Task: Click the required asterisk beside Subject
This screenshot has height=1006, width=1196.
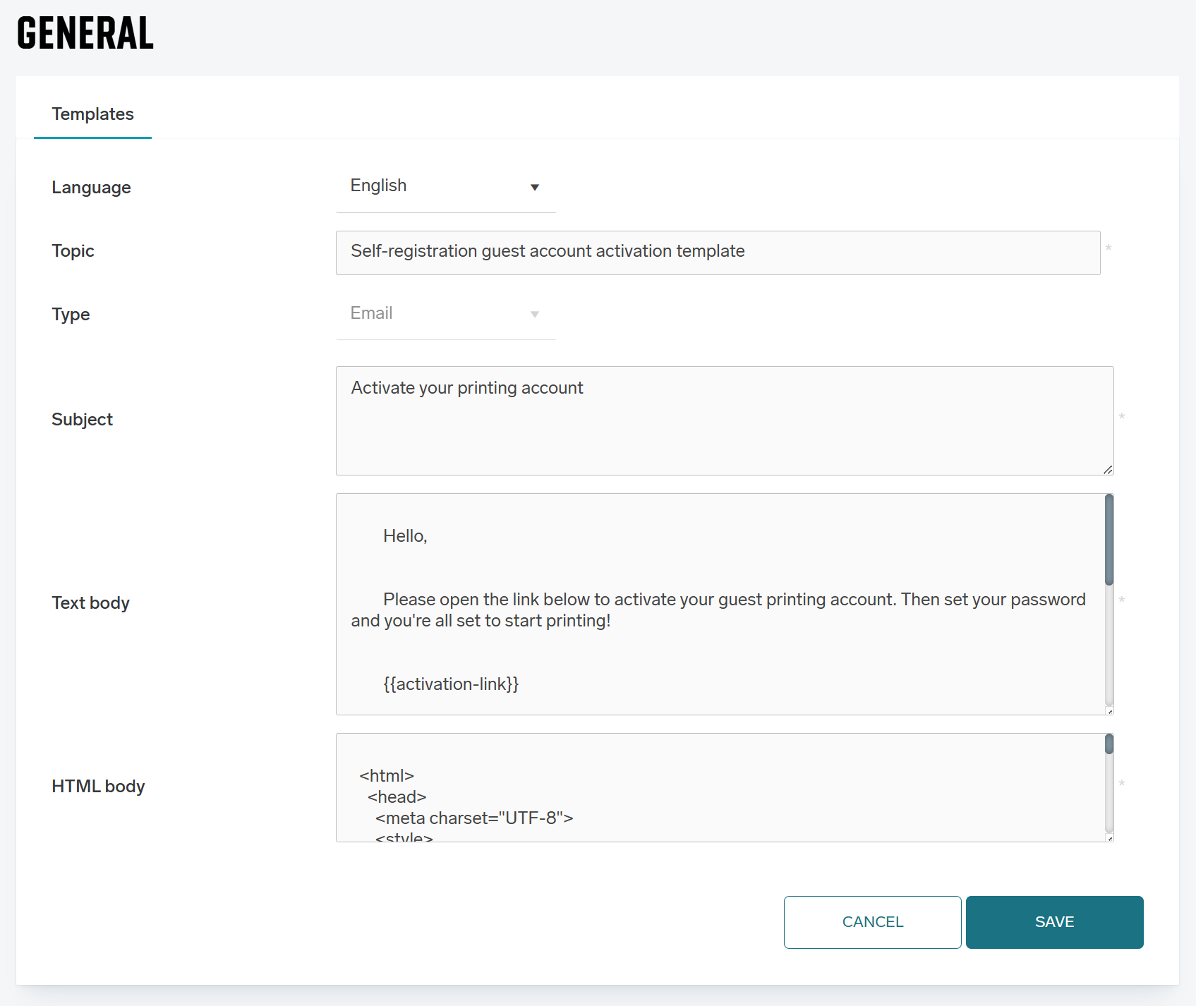Action: (1121, 417)
